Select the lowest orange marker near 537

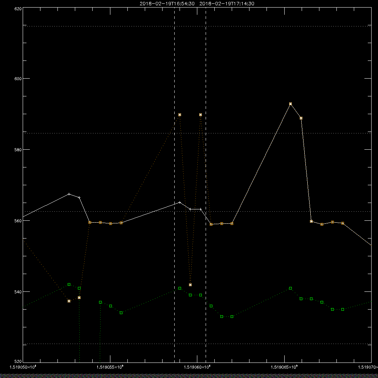[69, 301]
